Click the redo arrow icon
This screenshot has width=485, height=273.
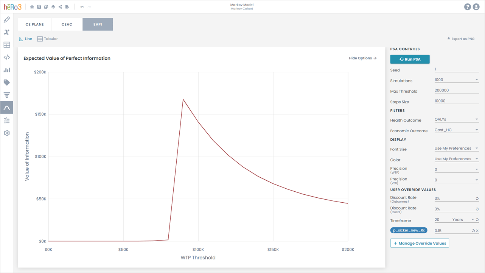tap(89, 7)
